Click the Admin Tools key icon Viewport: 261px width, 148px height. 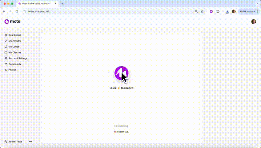pyautogui.click(x=6, y=142)
